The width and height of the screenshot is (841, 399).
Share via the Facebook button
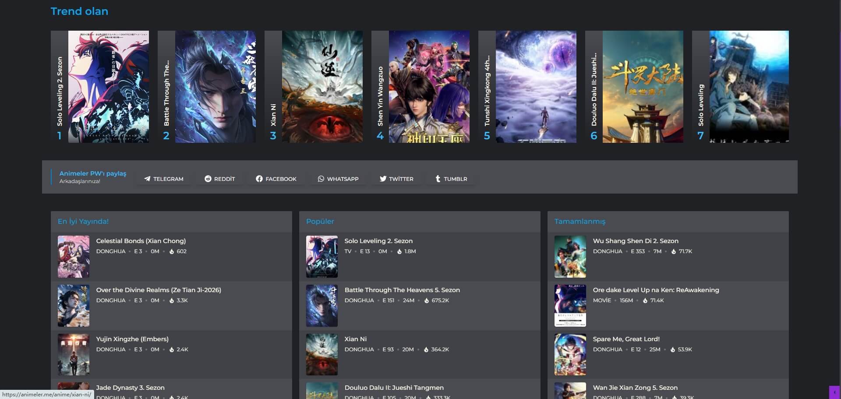coord(276,179)
